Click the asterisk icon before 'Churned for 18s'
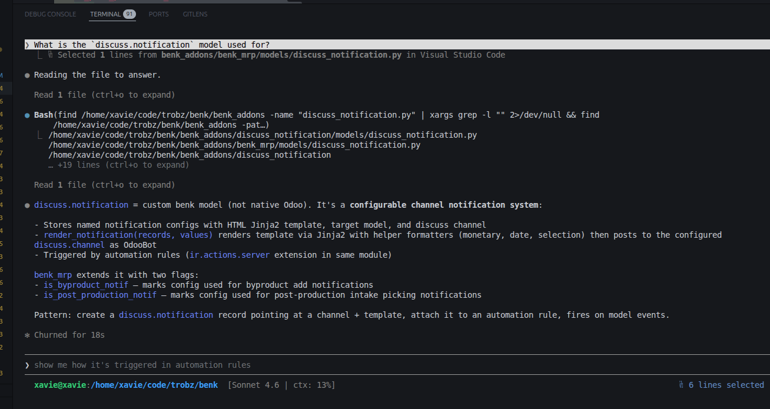Viewport: 770px width, 409px height. [x=27, y=335]
